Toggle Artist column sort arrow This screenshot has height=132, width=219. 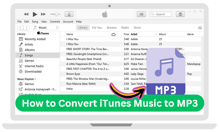tap(156, 34)
